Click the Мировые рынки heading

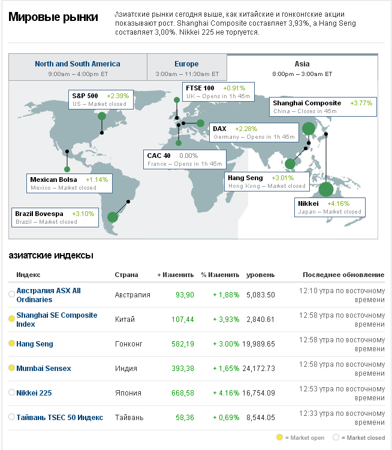click(53, 17)
